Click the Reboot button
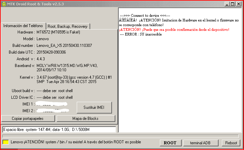The height and width of the screenshot is (150, 244). (x=231, y=143)
